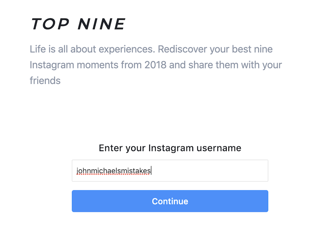Place cursor at end of typed username
Screen dimensions: 316x241
151,171
